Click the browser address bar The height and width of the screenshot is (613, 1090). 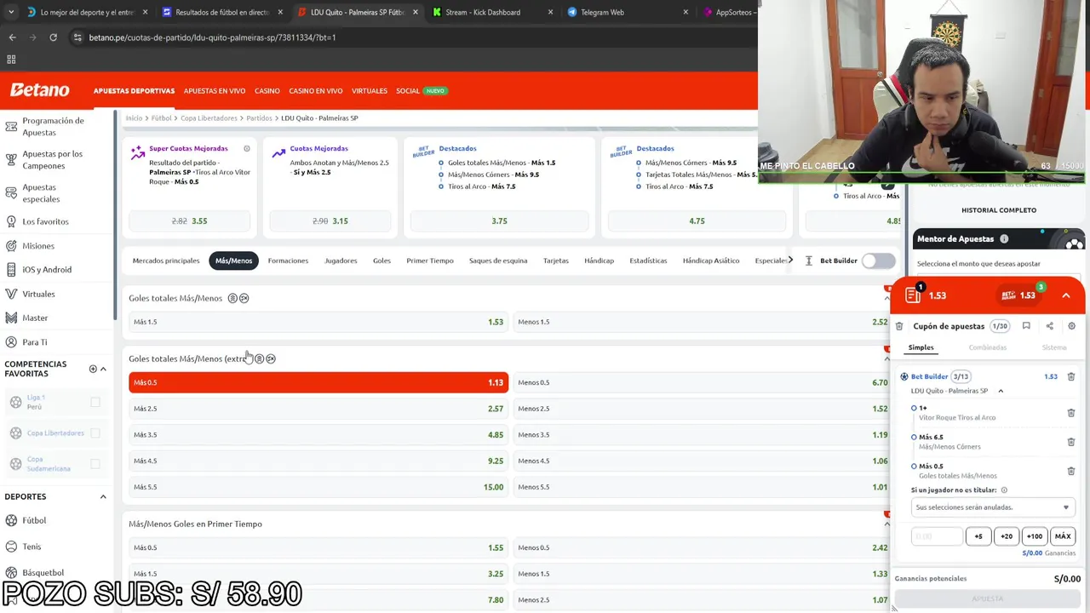pos(409,37)
